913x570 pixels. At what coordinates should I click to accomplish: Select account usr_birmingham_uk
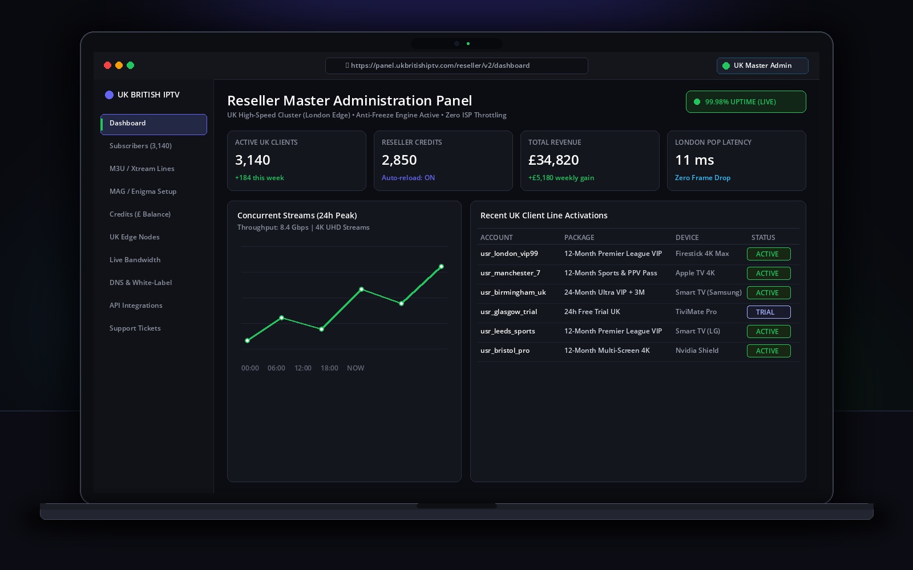513,292
